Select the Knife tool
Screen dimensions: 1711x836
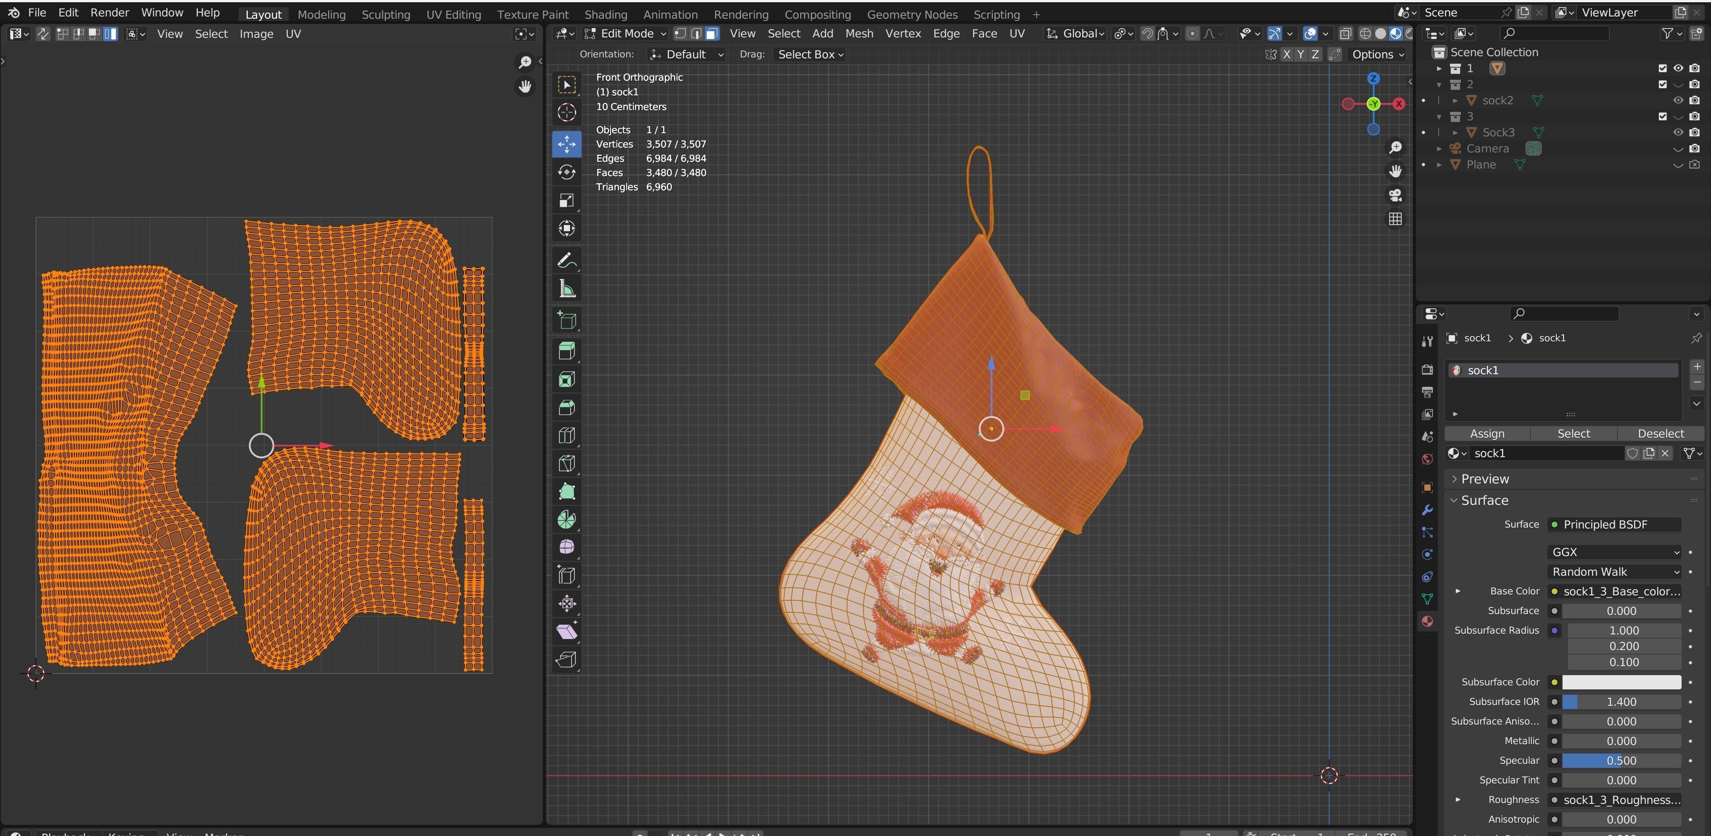click(566, 463)
